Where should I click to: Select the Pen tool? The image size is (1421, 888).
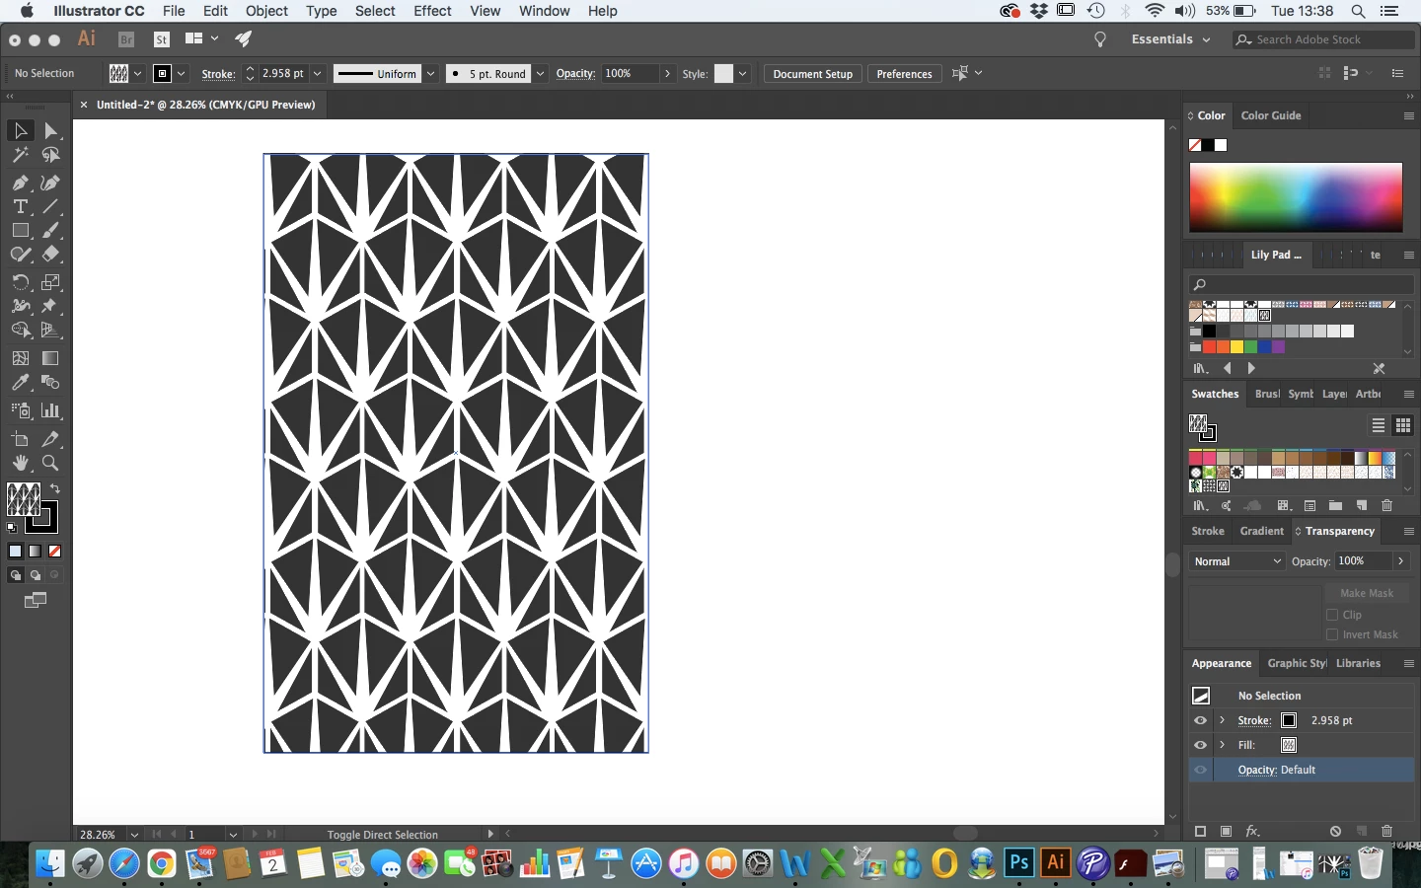(x=20, y=183)
